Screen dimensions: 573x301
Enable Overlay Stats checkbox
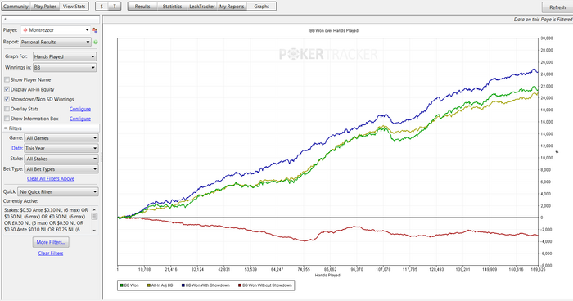tap(7, 109)
